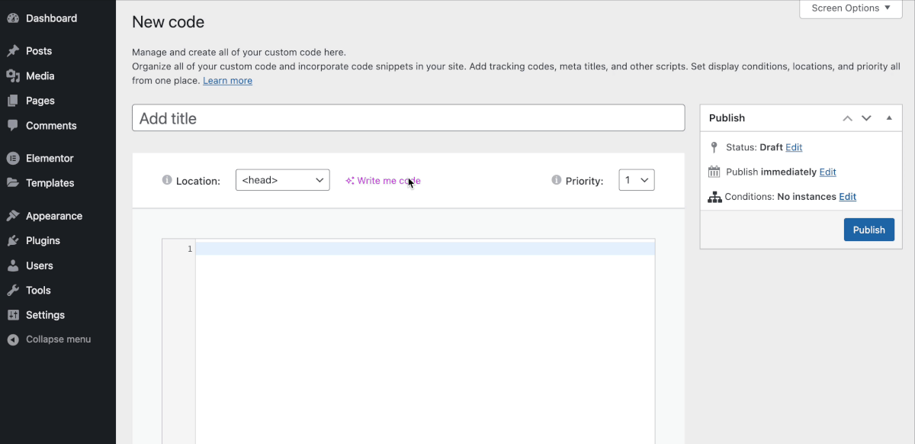Click the Users icon in the sidebar
The image size is (915, 444).
[x=14, y=265]
